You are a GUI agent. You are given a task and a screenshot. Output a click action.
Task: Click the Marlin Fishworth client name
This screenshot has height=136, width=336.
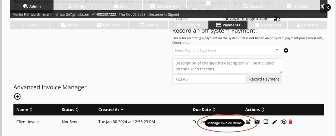pyautogui.click(x=26, y=15)
